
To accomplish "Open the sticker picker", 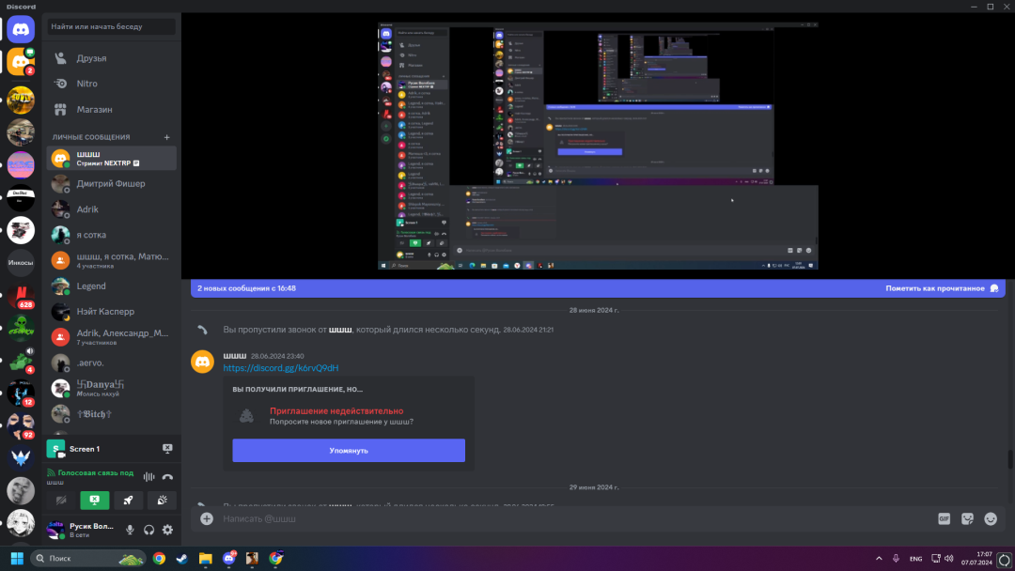I will pos(967,518).
